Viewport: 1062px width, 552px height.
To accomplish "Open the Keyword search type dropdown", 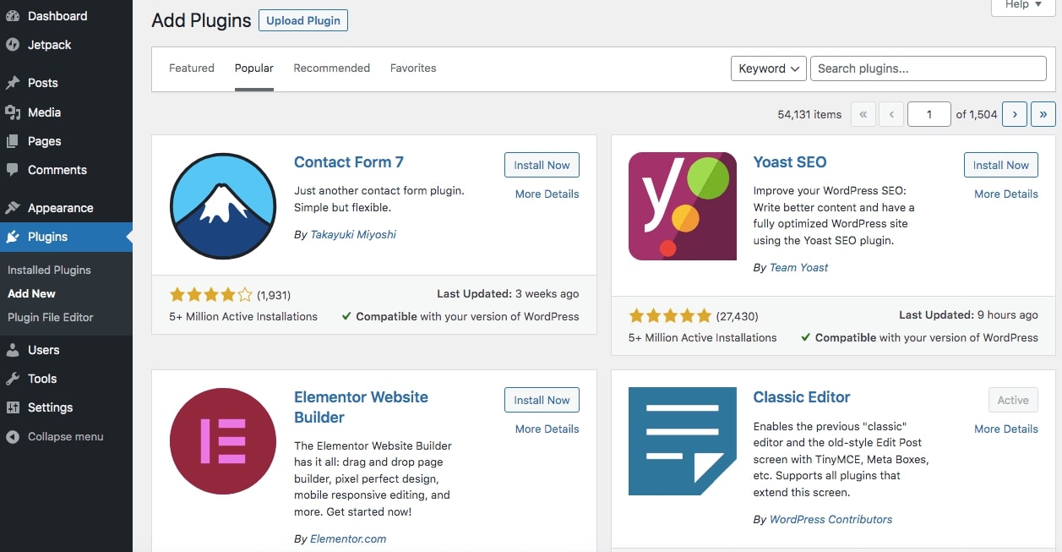I will 767,69.
